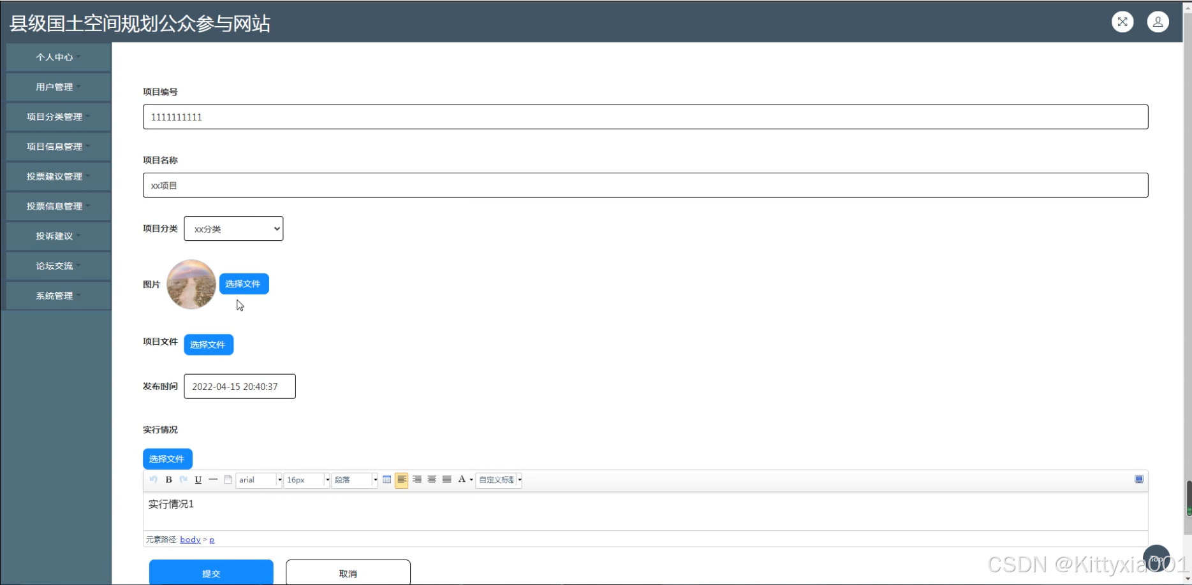Image resolution: width=1192 pixels, height=585 pixels.
Task: Click 选择文件 under 实行情况
Action: (x=167, y=459)
